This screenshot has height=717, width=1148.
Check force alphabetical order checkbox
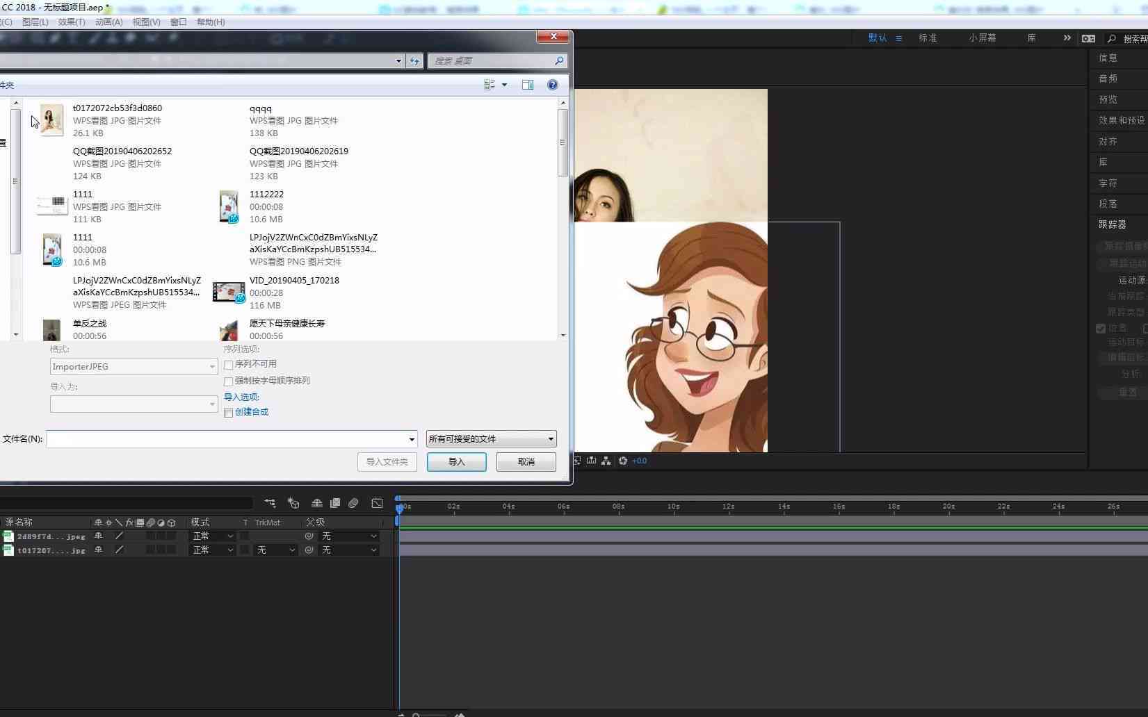coord(228,381)
